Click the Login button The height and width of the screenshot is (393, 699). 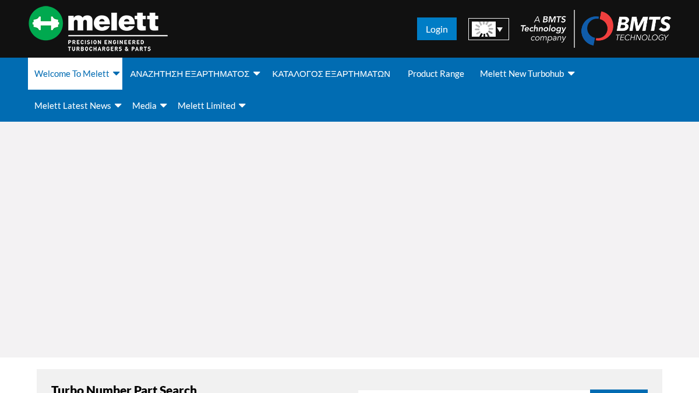tap(437, 29)
